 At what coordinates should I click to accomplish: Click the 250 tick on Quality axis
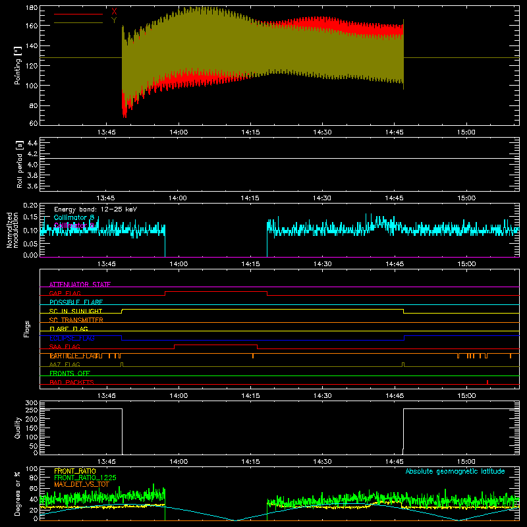pyautogui.click(x=32, y=410)
